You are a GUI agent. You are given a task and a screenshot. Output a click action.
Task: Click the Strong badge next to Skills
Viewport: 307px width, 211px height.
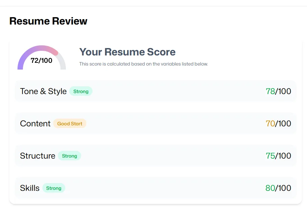[x=53, y=188]
